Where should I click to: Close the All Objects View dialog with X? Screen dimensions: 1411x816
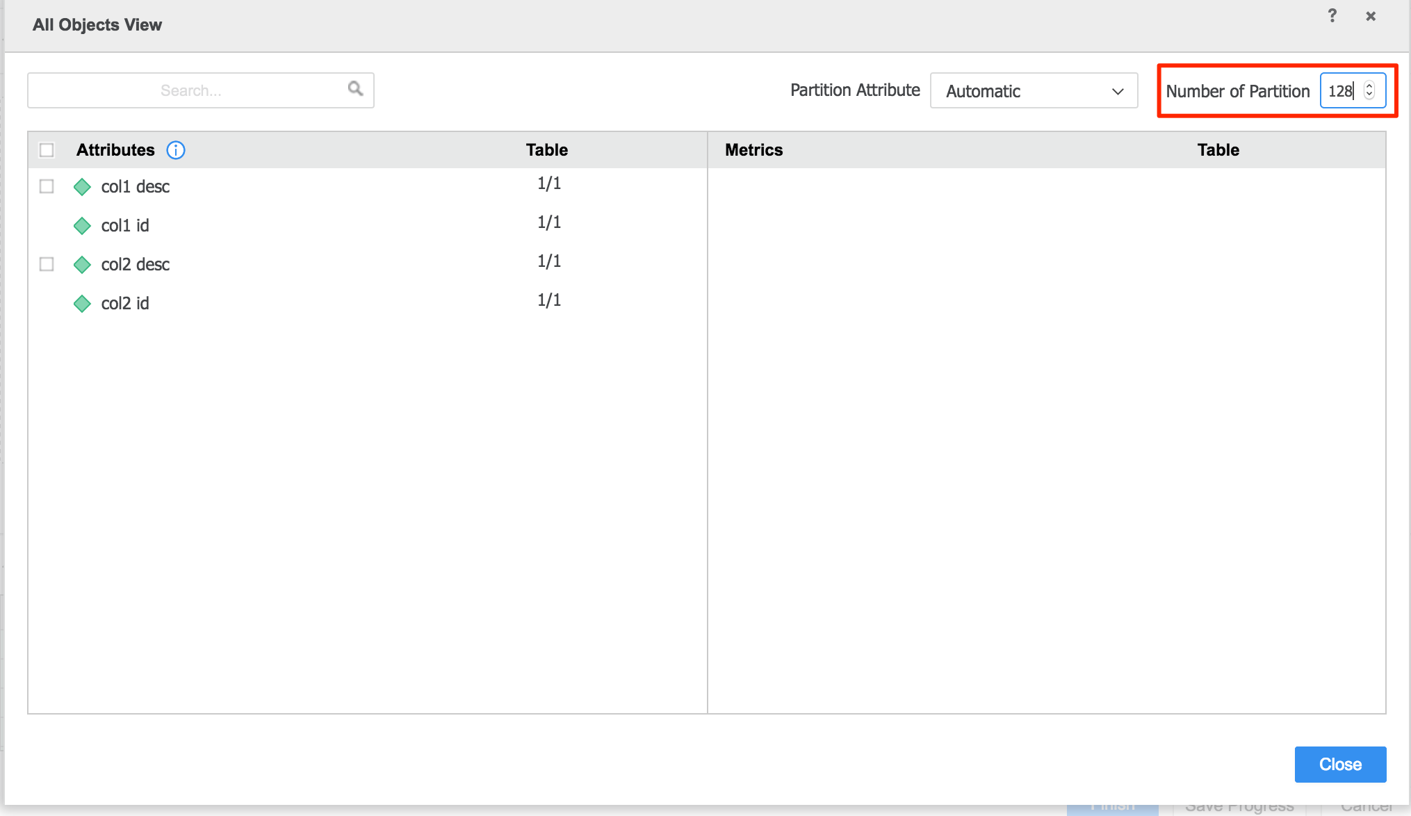tap(1371, 16)
